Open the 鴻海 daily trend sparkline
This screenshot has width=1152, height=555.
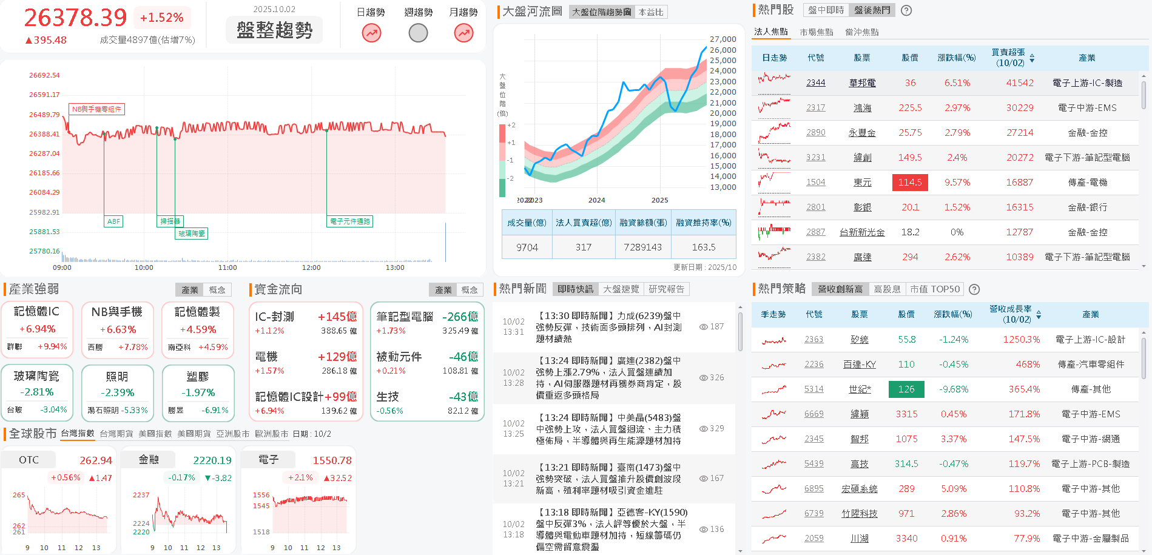point(774,107)
